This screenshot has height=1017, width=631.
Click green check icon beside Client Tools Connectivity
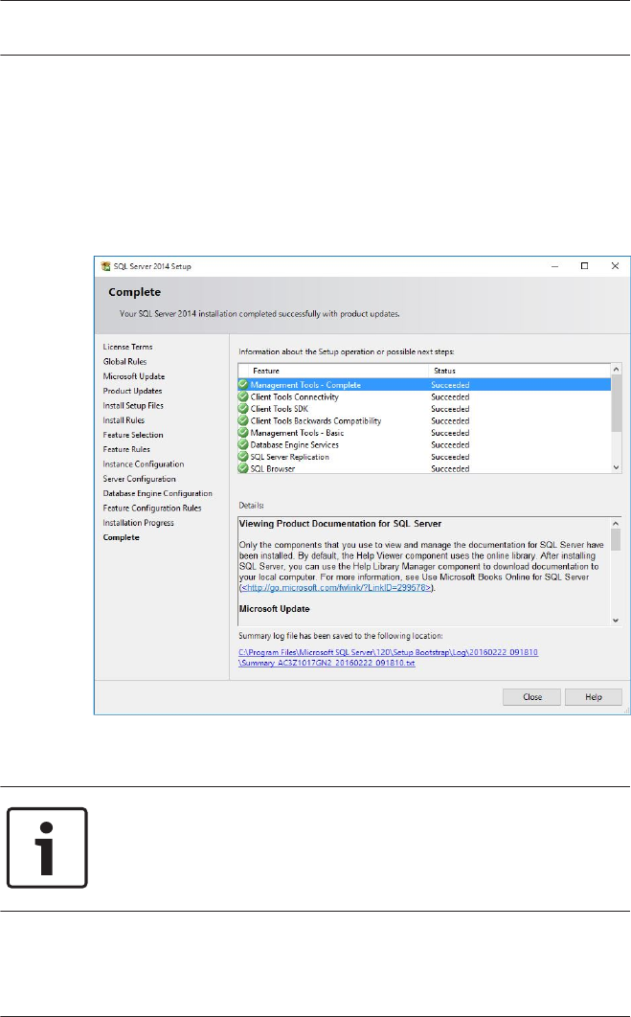coord(243,397)
